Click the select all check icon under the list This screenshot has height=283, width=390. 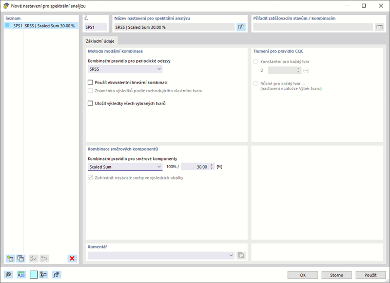click(x=33, y=258)
